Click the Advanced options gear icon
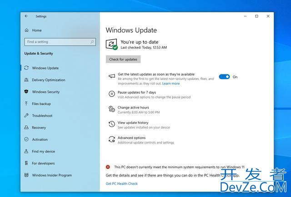Screen dimensions: 291x197 (111, 139)
